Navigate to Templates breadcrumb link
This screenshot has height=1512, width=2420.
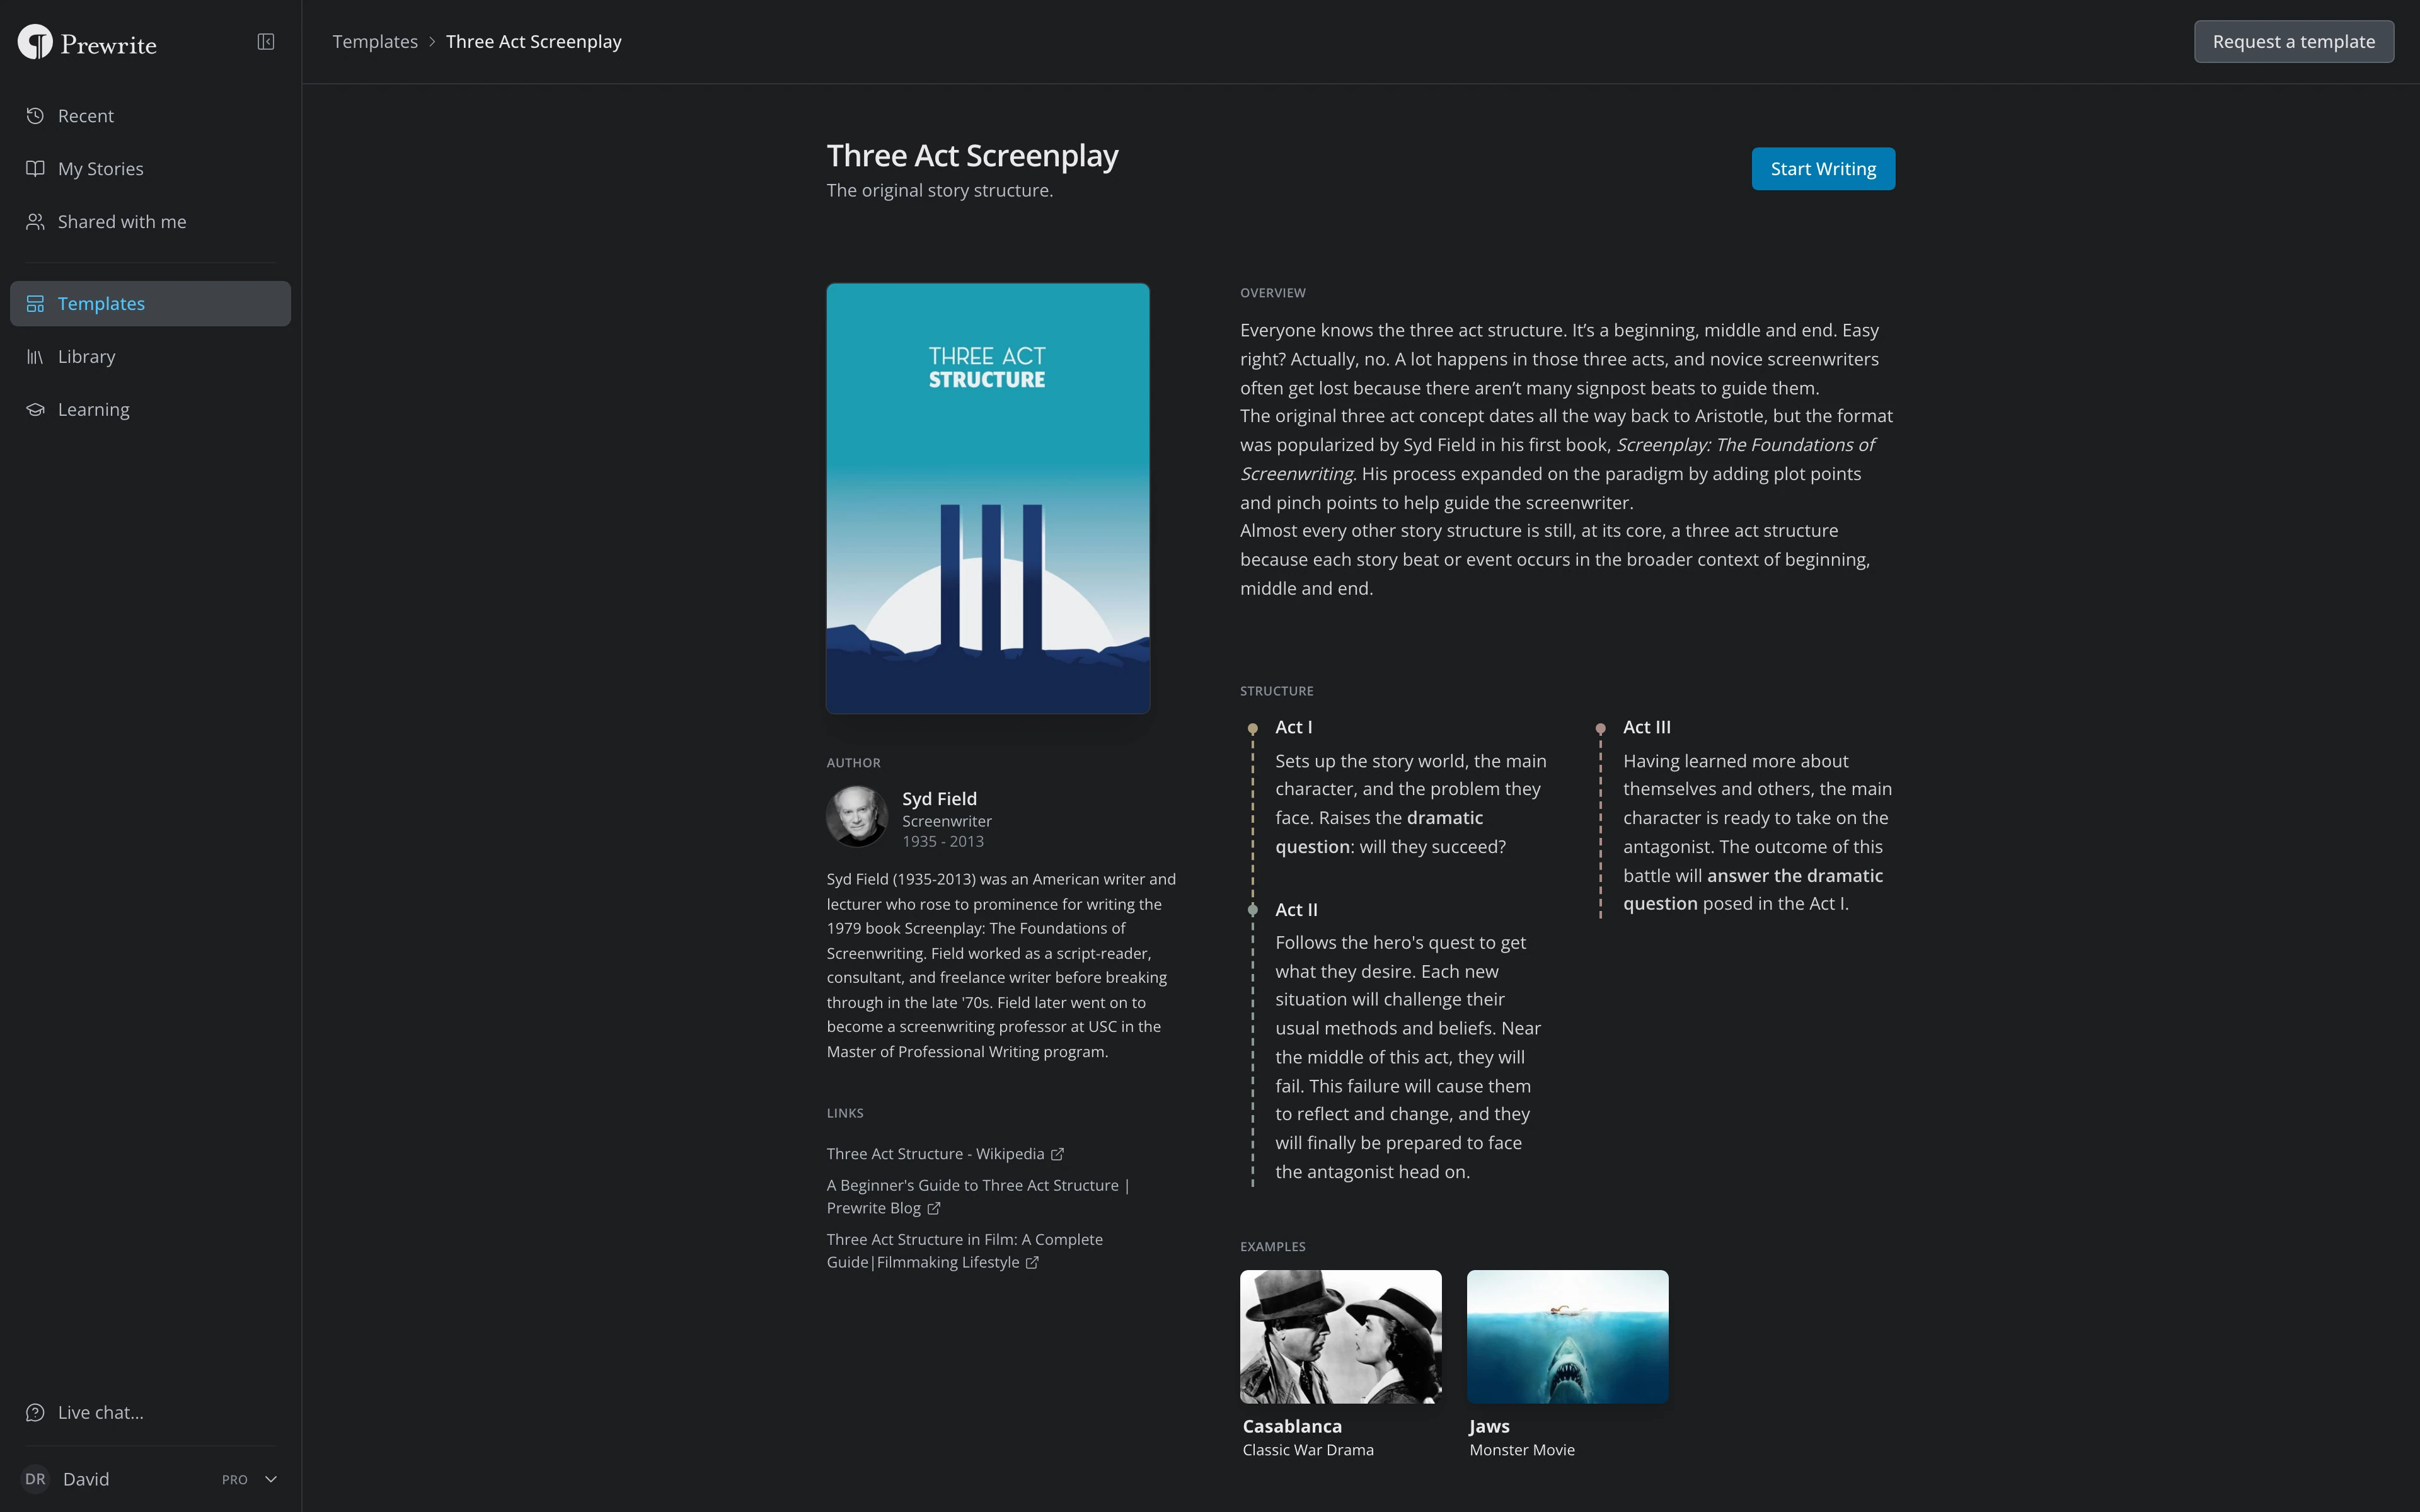click(x=375, y=42)
